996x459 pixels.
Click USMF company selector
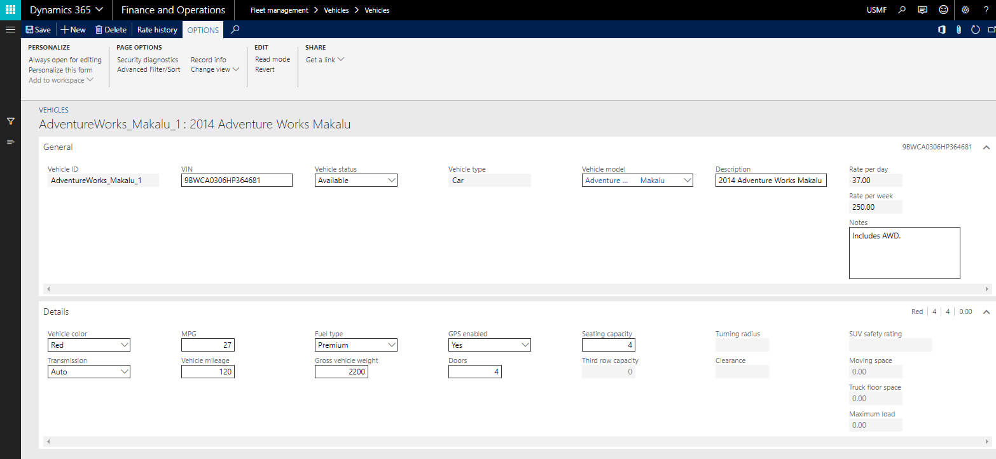tap(876, 10)
